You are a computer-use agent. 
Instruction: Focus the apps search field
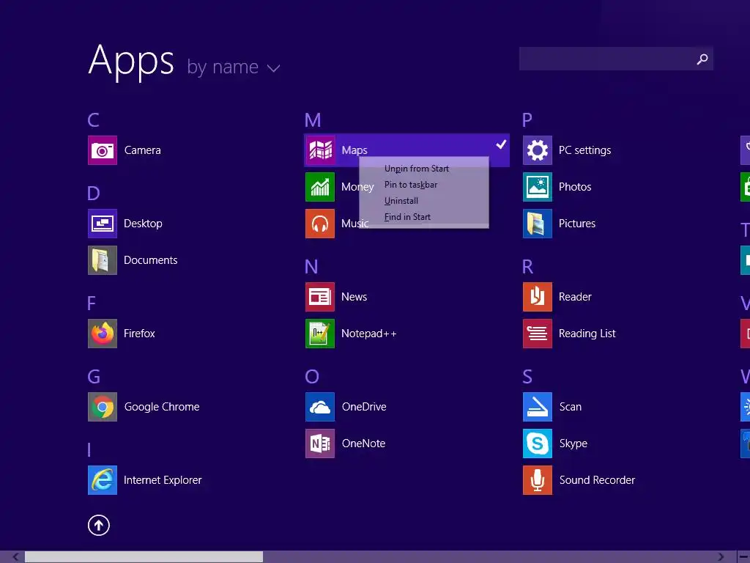(x=616, y=59)
